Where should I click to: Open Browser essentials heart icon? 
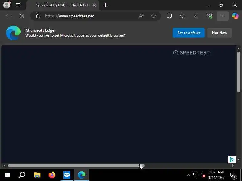(x=209, y=16)
